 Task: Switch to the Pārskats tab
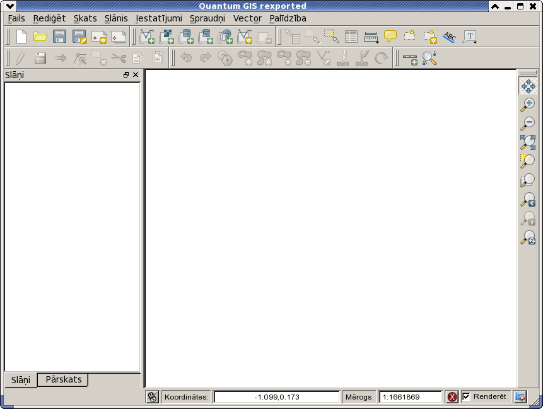tap(63, 379)
